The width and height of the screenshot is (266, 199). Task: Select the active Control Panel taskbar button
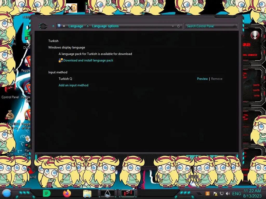click(128, 193)
